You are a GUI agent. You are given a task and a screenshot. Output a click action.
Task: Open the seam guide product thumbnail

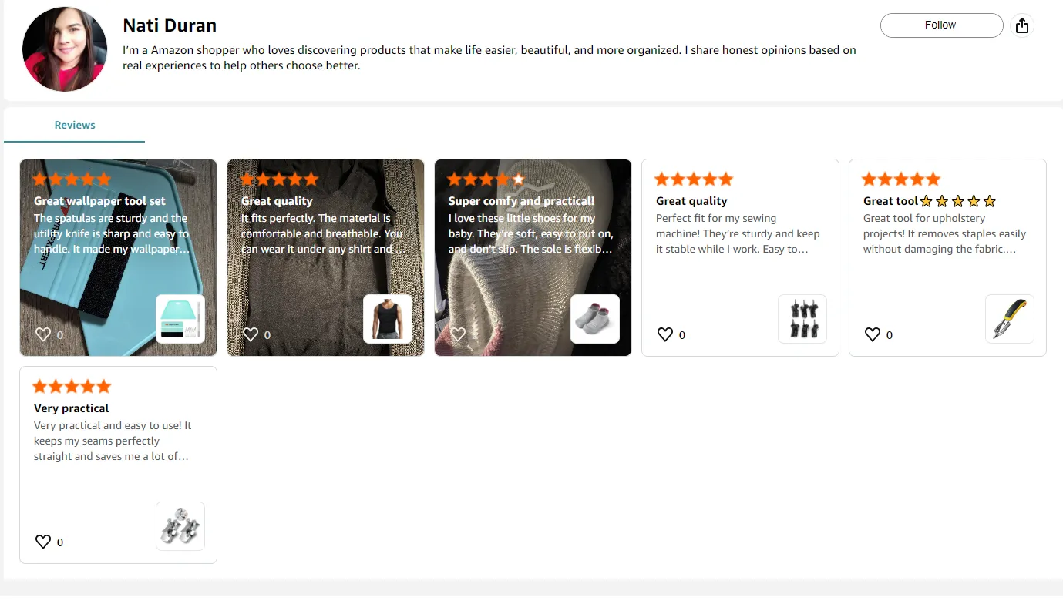click(180, 526)
